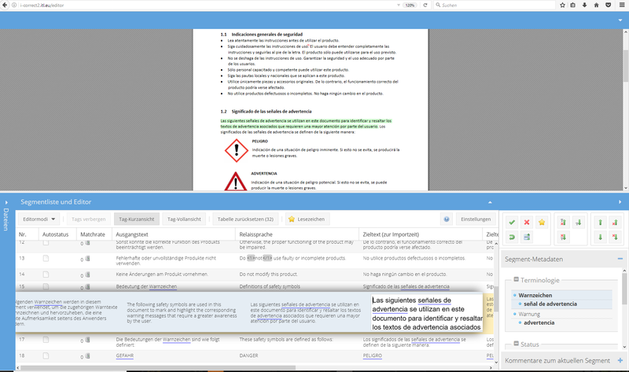Click the Lesezeichen button
Image resolution: width=629 pixels, height=372 pixels.
click(x=307, y=219)
